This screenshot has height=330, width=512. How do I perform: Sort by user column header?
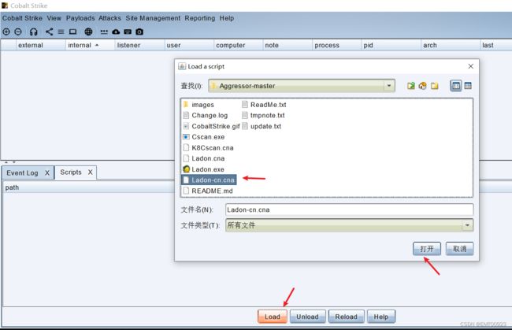(x=189, y=45)
